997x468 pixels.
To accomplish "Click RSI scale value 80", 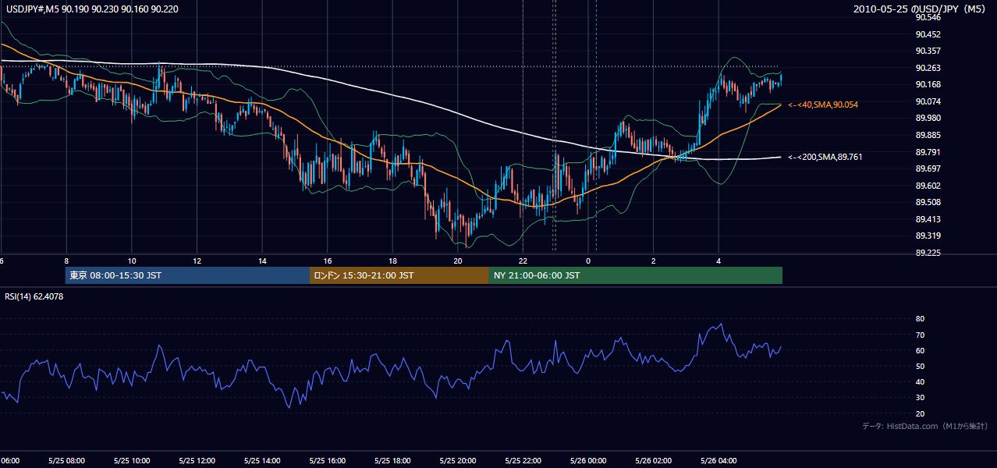I will (x=921, y=319).
